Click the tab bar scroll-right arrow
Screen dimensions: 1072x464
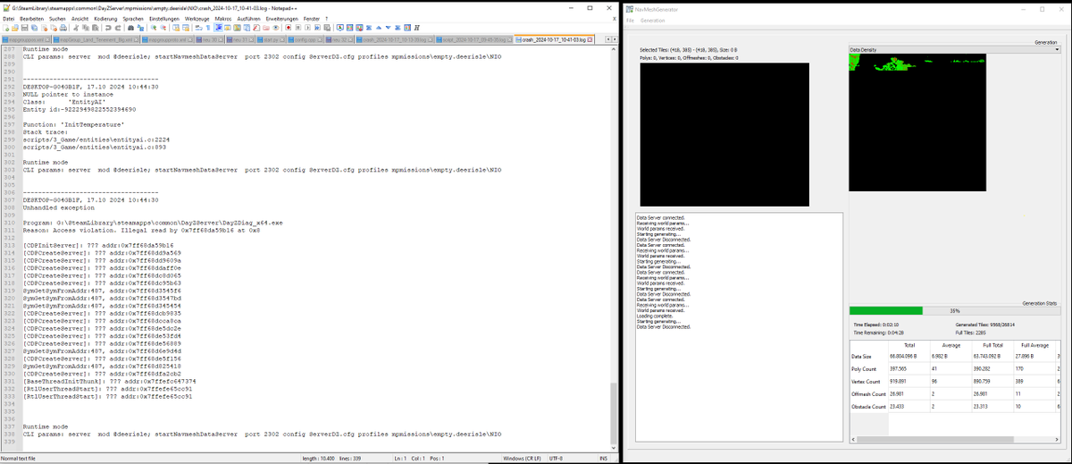[615, 39]
